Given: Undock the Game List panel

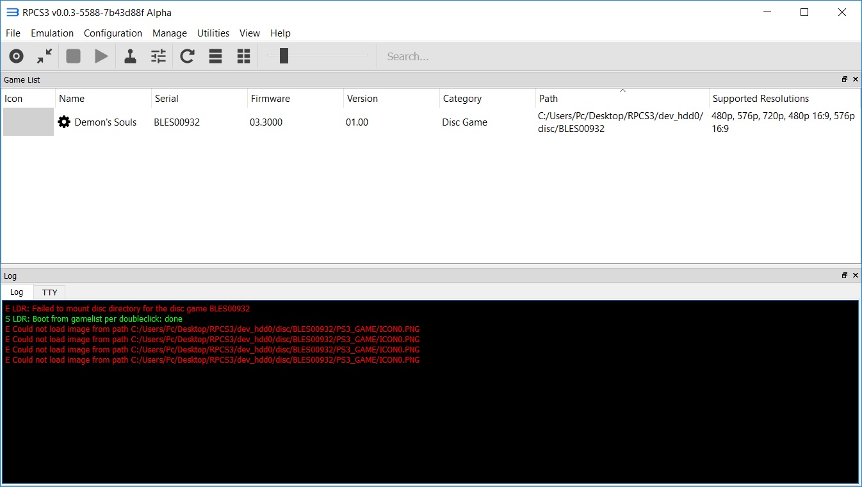Looking at the screenshot, I should coord(845,79).
